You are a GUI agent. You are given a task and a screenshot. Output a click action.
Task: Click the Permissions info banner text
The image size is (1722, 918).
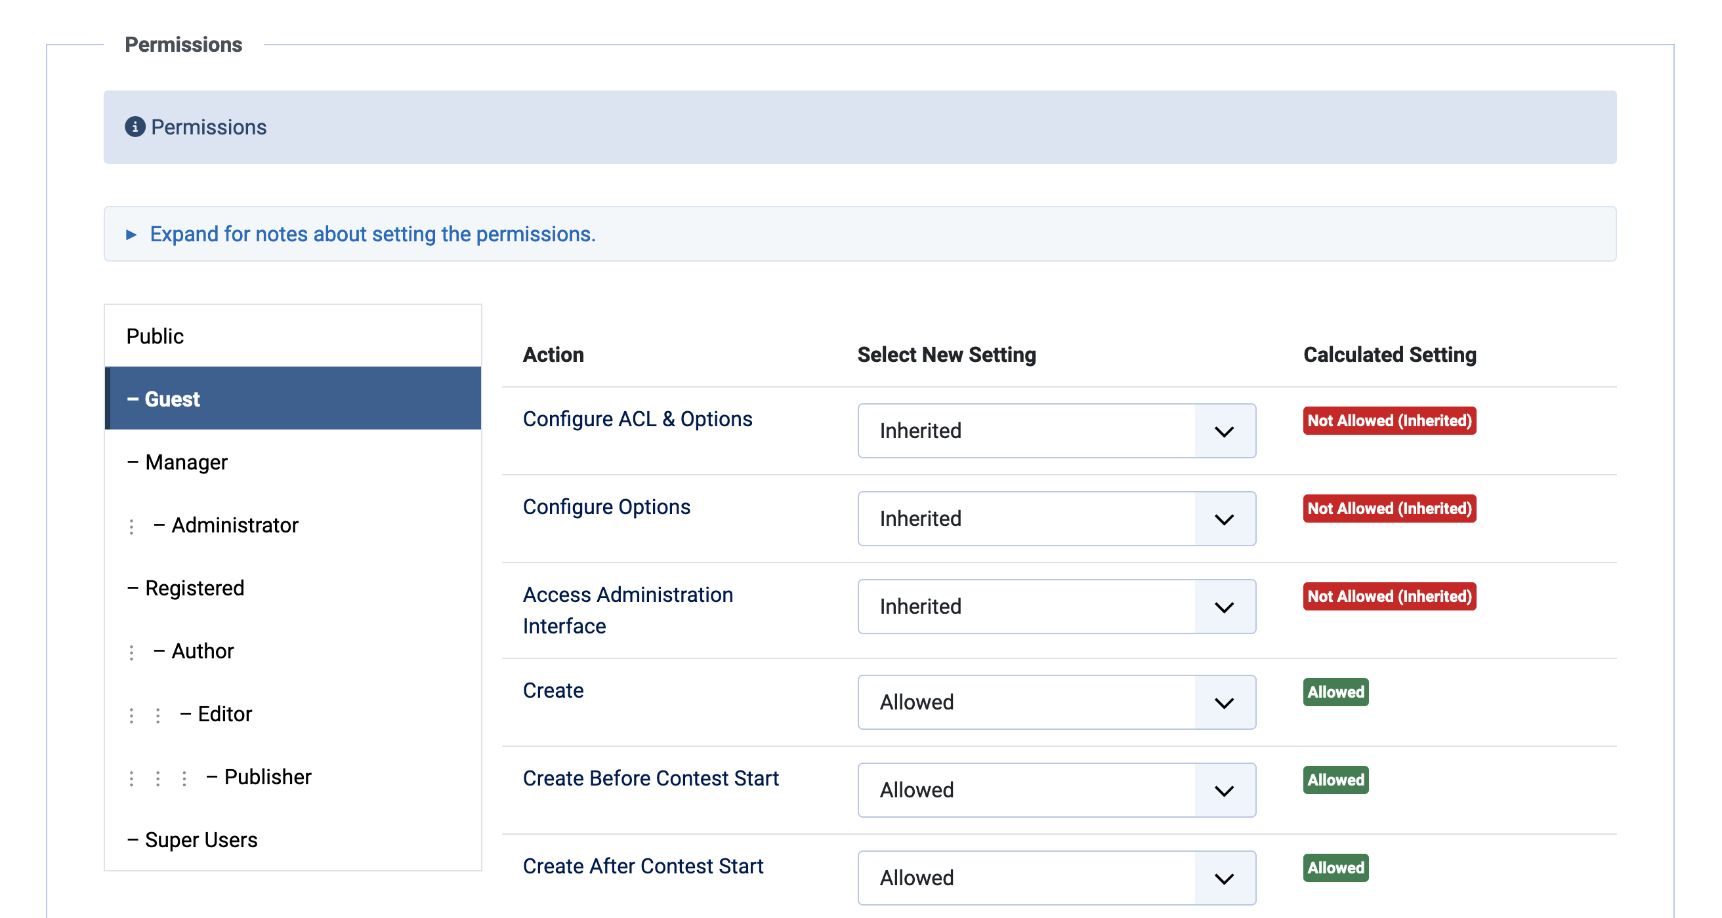click(209, 127)
